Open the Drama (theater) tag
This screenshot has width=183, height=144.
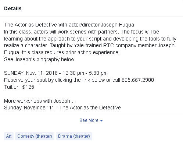(x=74, y=136)
